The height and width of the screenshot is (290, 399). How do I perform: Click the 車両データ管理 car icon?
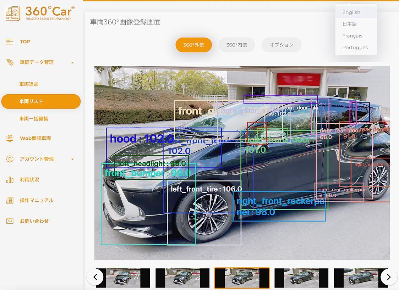point(10,62)
